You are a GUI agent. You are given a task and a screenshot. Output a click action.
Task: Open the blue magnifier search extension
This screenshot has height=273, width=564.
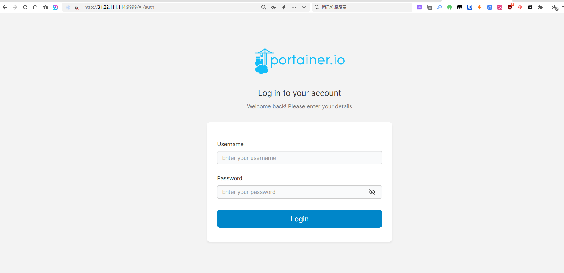pyautogui.click(x=440, y=7)
